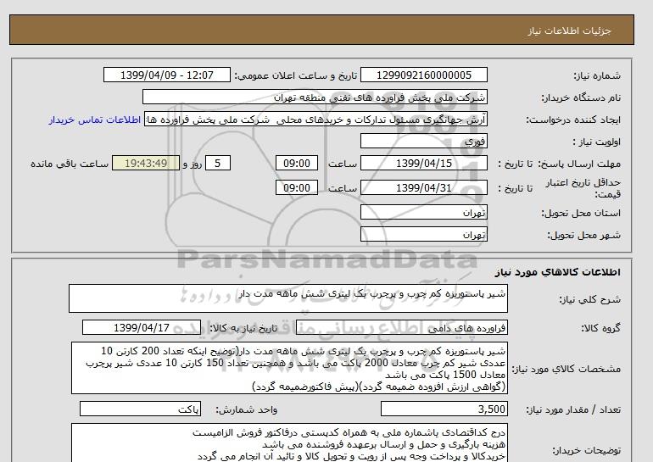Click the توضیحات خریدار label
The width and height of the screenshot is (653, 462).
click(x=587, y=450)
